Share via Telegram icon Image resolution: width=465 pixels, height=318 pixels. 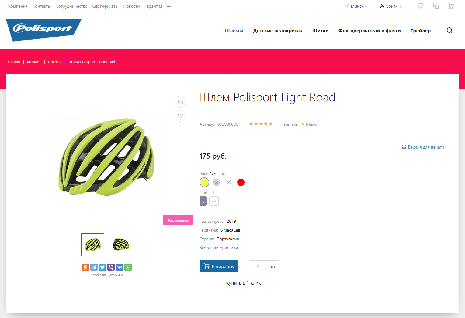pyautogui.click(x=94, y=267)
